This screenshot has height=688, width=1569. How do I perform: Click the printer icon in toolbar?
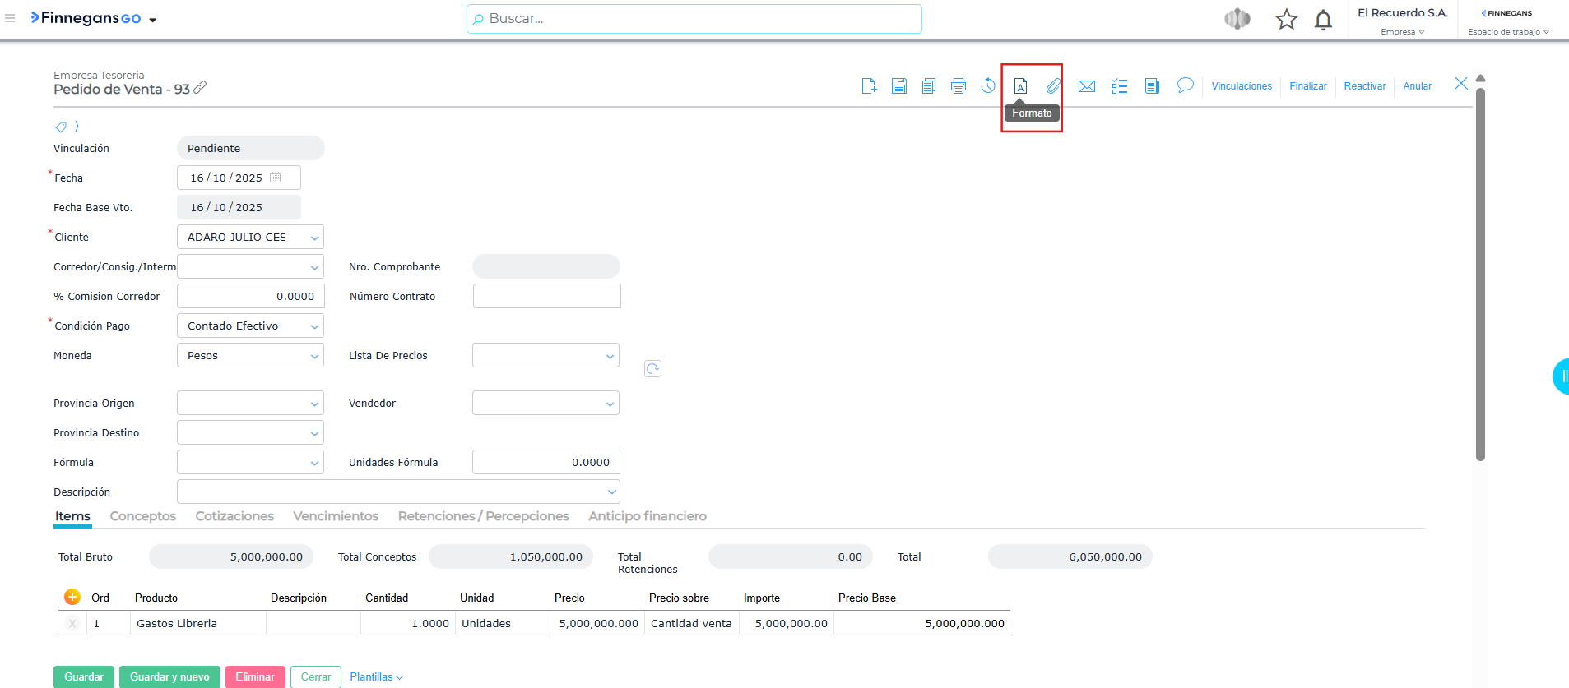[958, 86]
